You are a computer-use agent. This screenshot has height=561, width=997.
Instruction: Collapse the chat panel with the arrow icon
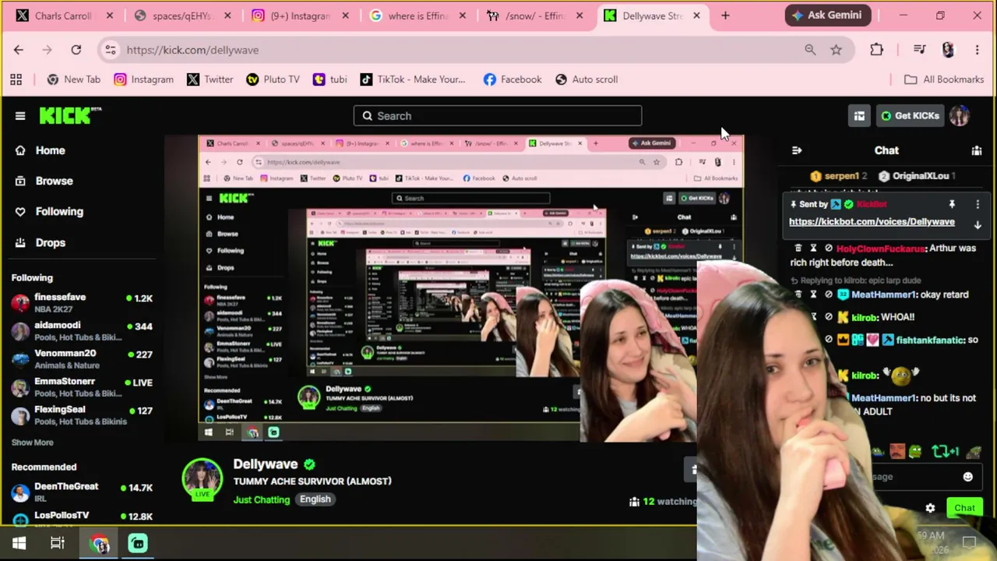tap(796, 150)
